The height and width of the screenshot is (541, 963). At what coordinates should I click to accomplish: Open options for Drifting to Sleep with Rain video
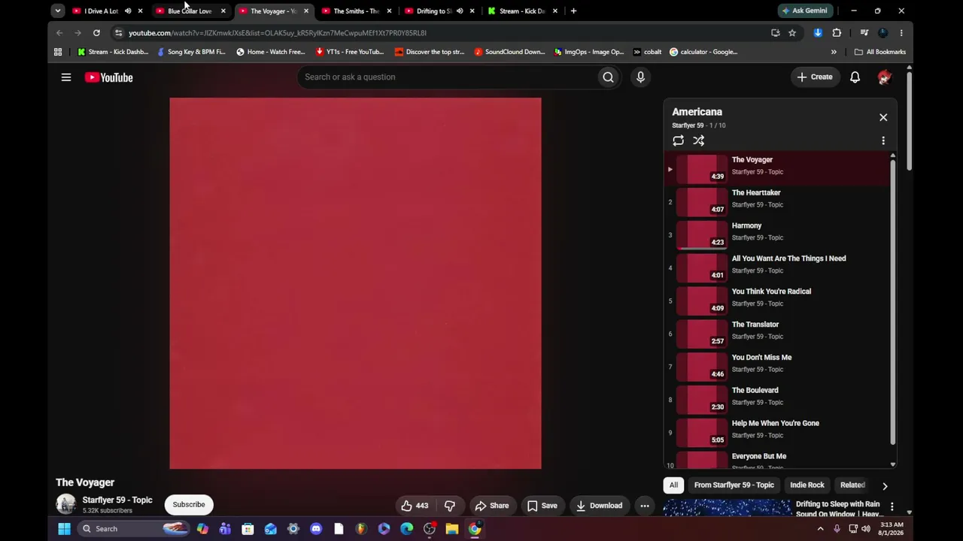point(892,507)
